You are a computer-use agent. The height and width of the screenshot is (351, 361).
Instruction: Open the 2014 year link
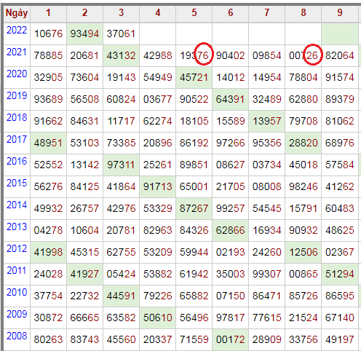click(17, 205)
